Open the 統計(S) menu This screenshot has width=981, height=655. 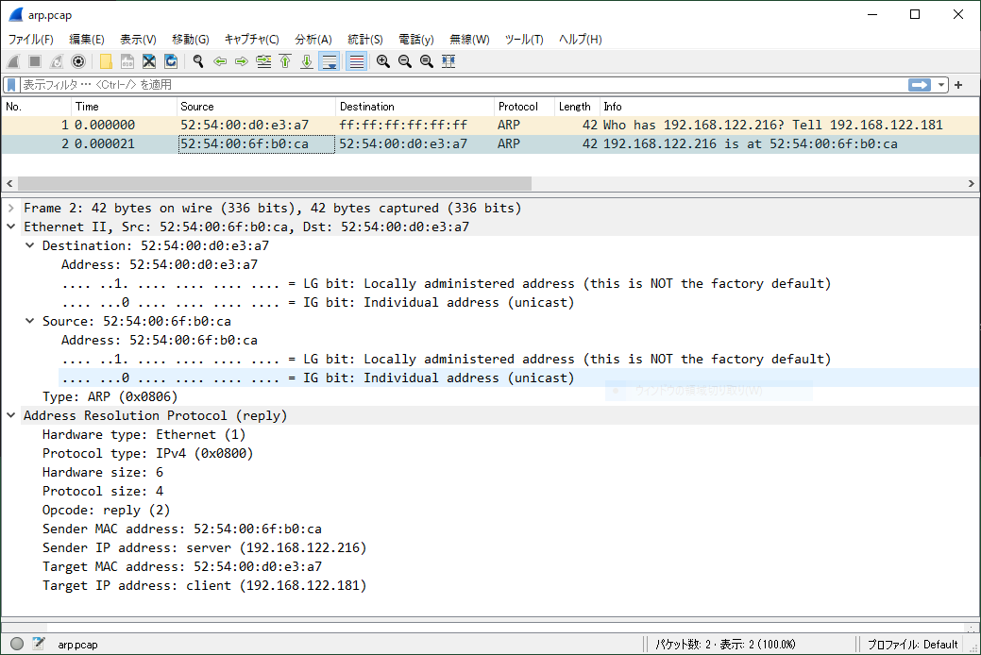364,40
